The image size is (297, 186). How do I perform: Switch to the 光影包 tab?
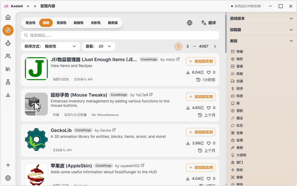pyautogui.click(x=95, y=23)
